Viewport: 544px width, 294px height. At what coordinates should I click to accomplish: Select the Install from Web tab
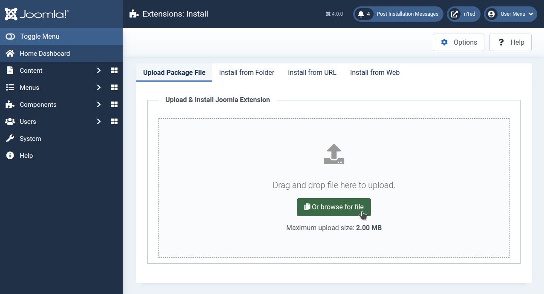tap(374, 73)
